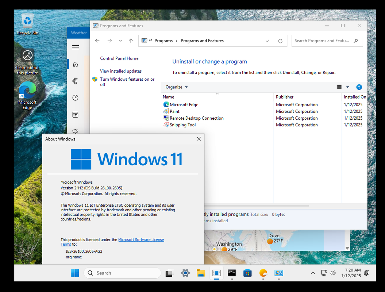Click the volume icon in system tray
The width and height of the screenshot is (385, 292).
pyautogui.click(x=332, y=273)
